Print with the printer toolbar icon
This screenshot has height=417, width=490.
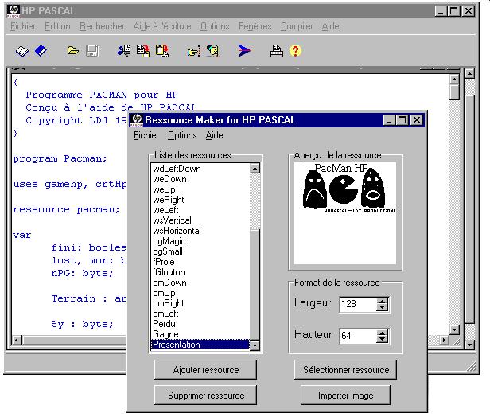(x=277, y=51)
